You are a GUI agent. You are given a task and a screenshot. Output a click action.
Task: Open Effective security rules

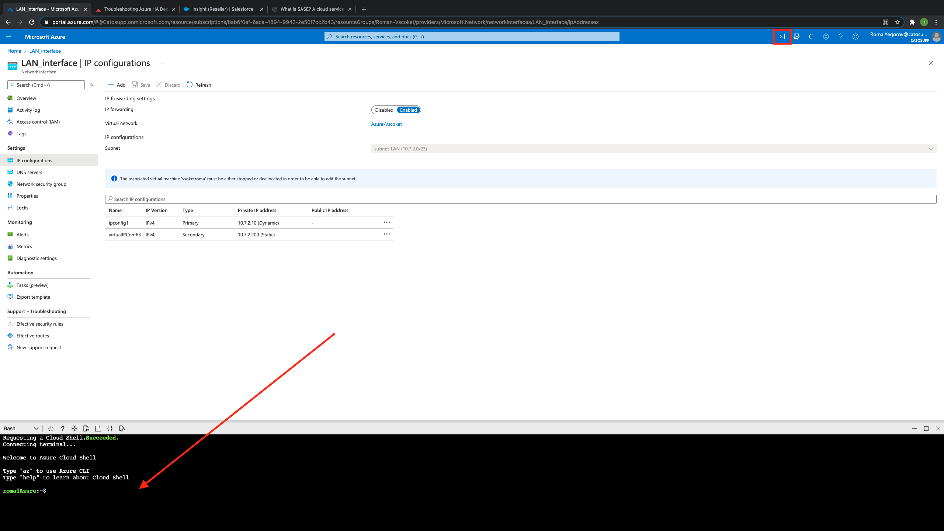(x=40, y=324)
